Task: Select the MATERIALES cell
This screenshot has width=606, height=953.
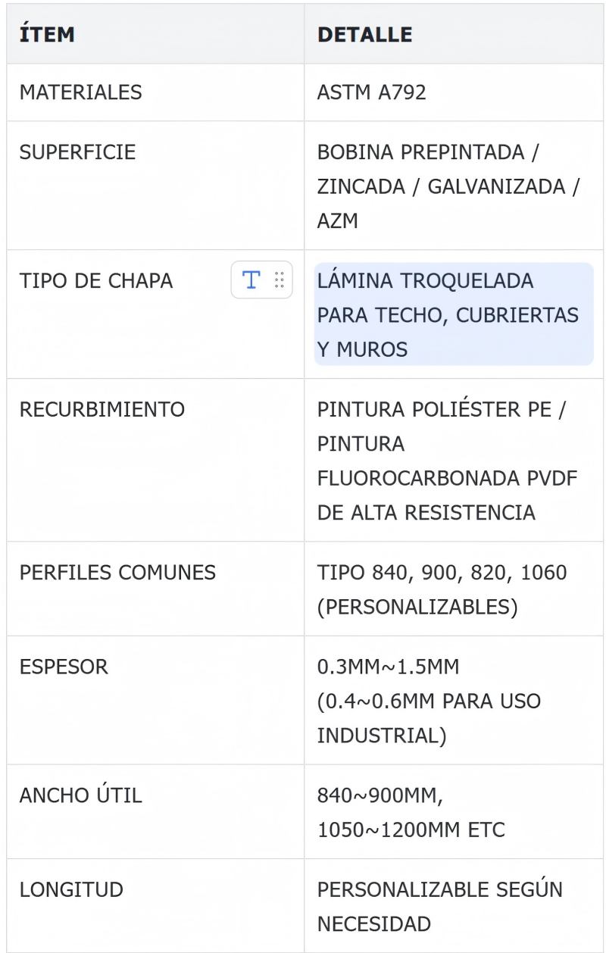Action: (x=80, y=92)
